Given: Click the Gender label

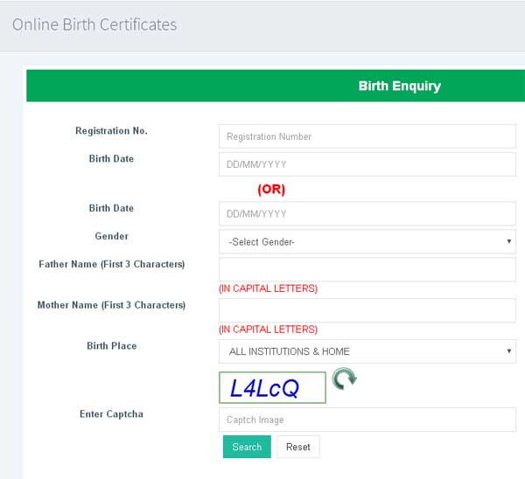Looking at the screenshot, I should click(x=111, y=236).
